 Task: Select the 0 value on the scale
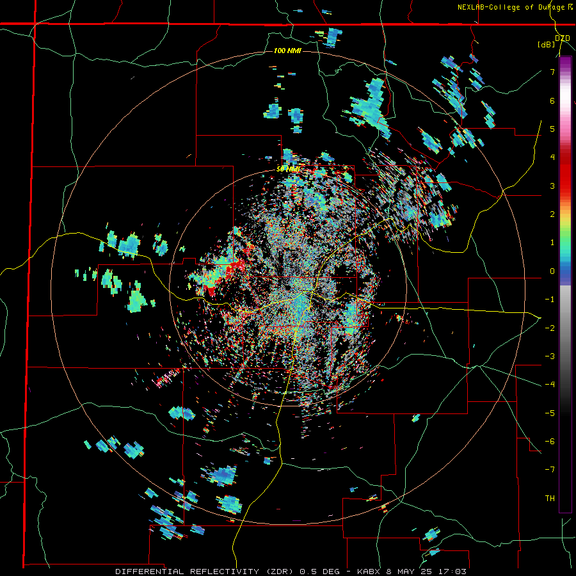(x=552, y=271)
